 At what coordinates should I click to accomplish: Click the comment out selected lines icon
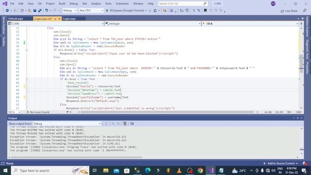pos(193,11)
